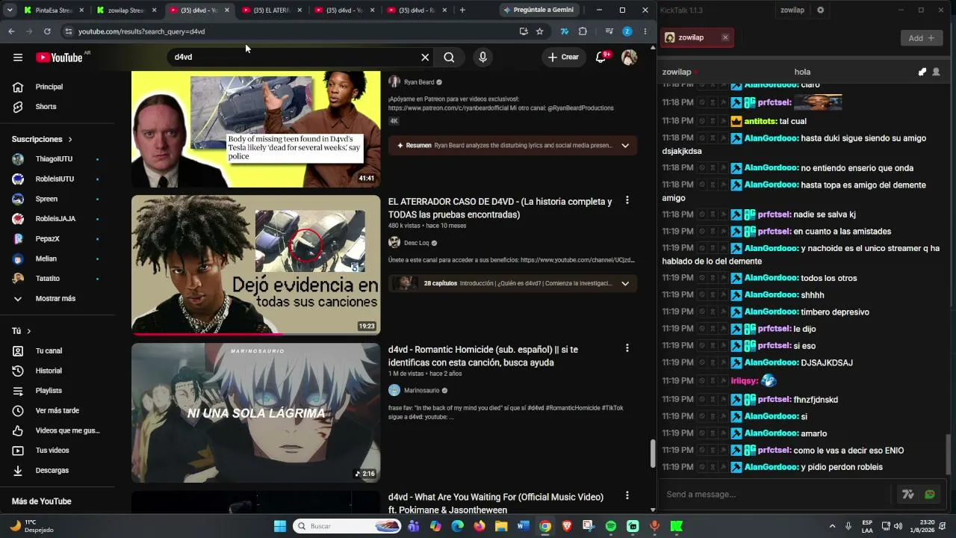The height and width of the screenshot is (538, 956).
Task: Play NI UNA SOLA LÁGRIMA thumbnail
Action: (x=255, y=412)
